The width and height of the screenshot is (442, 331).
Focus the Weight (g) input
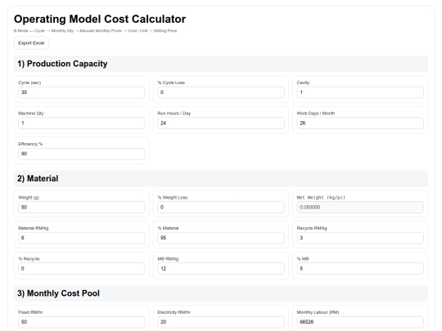tap(82, 207)
